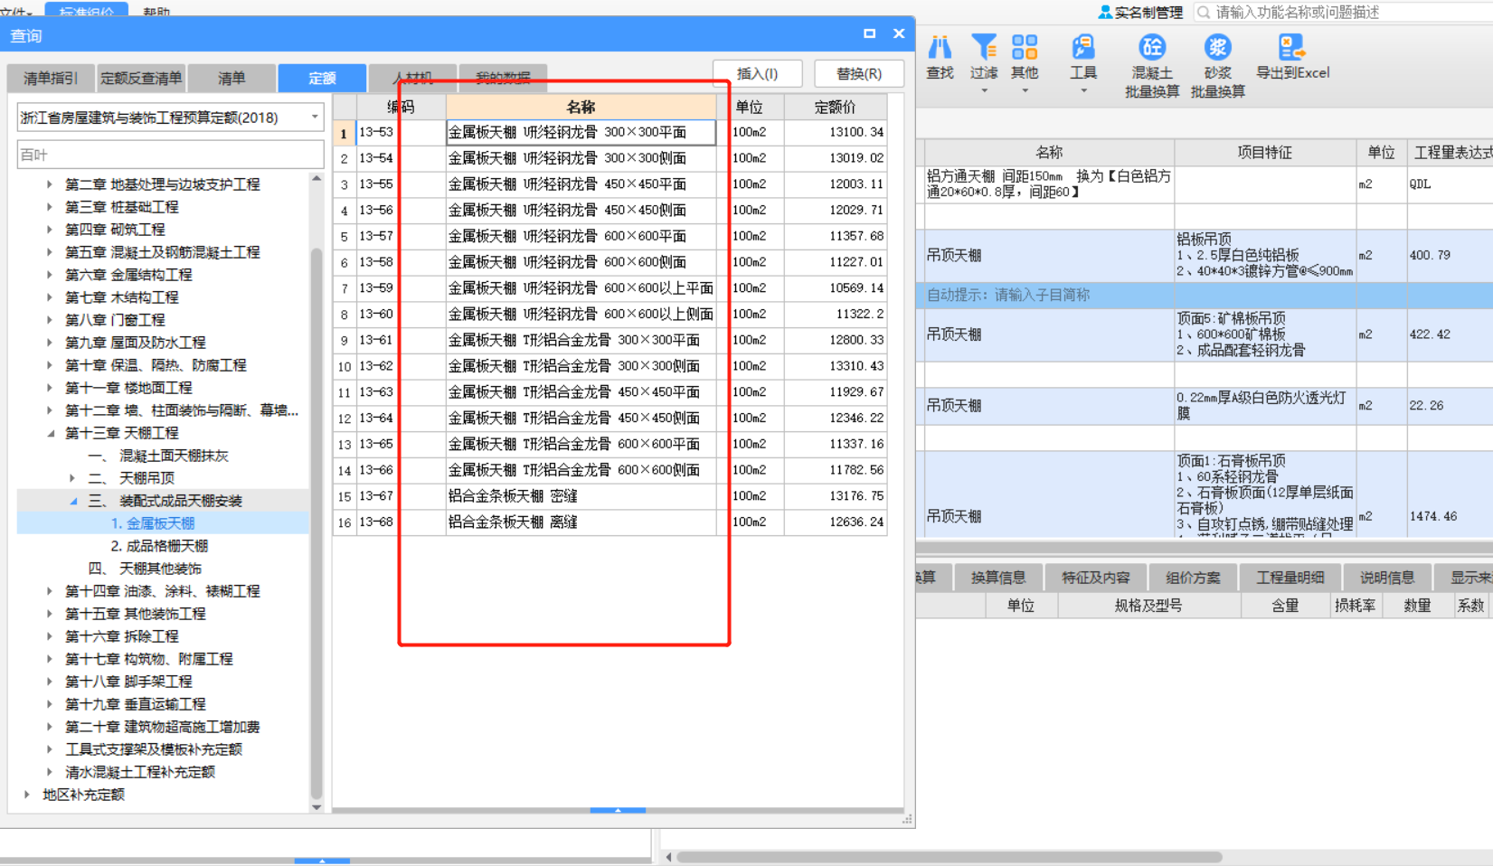Select tree item 1. 金属板天棚
This screenshot has height=866, width=1493.
[x=153, y=523]
